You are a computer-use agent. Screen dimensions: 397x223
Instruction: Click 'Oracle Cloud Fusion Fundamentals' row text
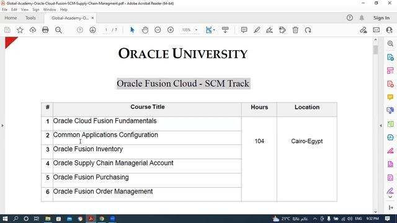pos(105,121)
